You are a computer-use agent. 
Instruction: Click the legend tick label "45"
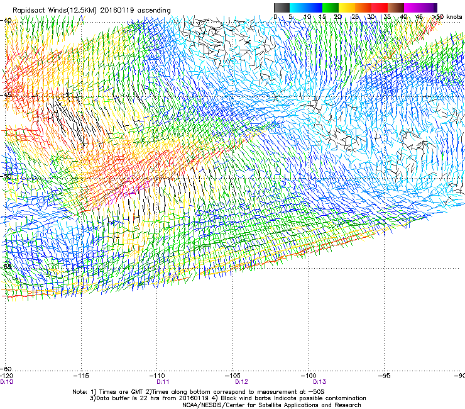(x=419, y=16)
